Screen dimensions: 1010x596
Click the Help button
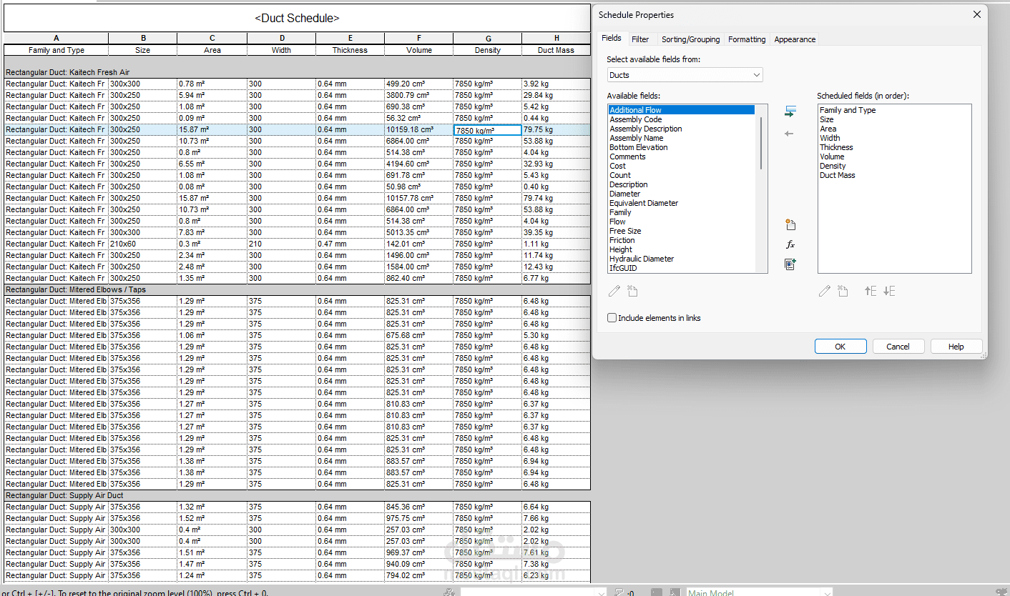[x=956, y=347]
